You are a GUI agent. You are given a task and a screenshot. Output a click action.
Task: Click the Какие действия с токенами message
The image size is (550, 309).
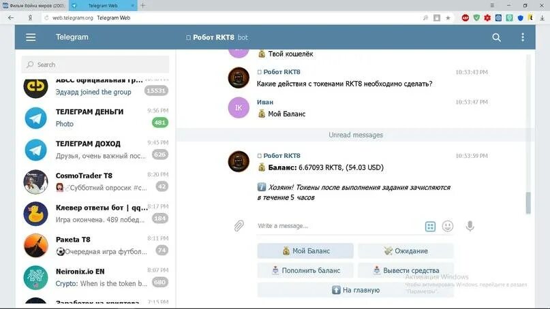344,84
